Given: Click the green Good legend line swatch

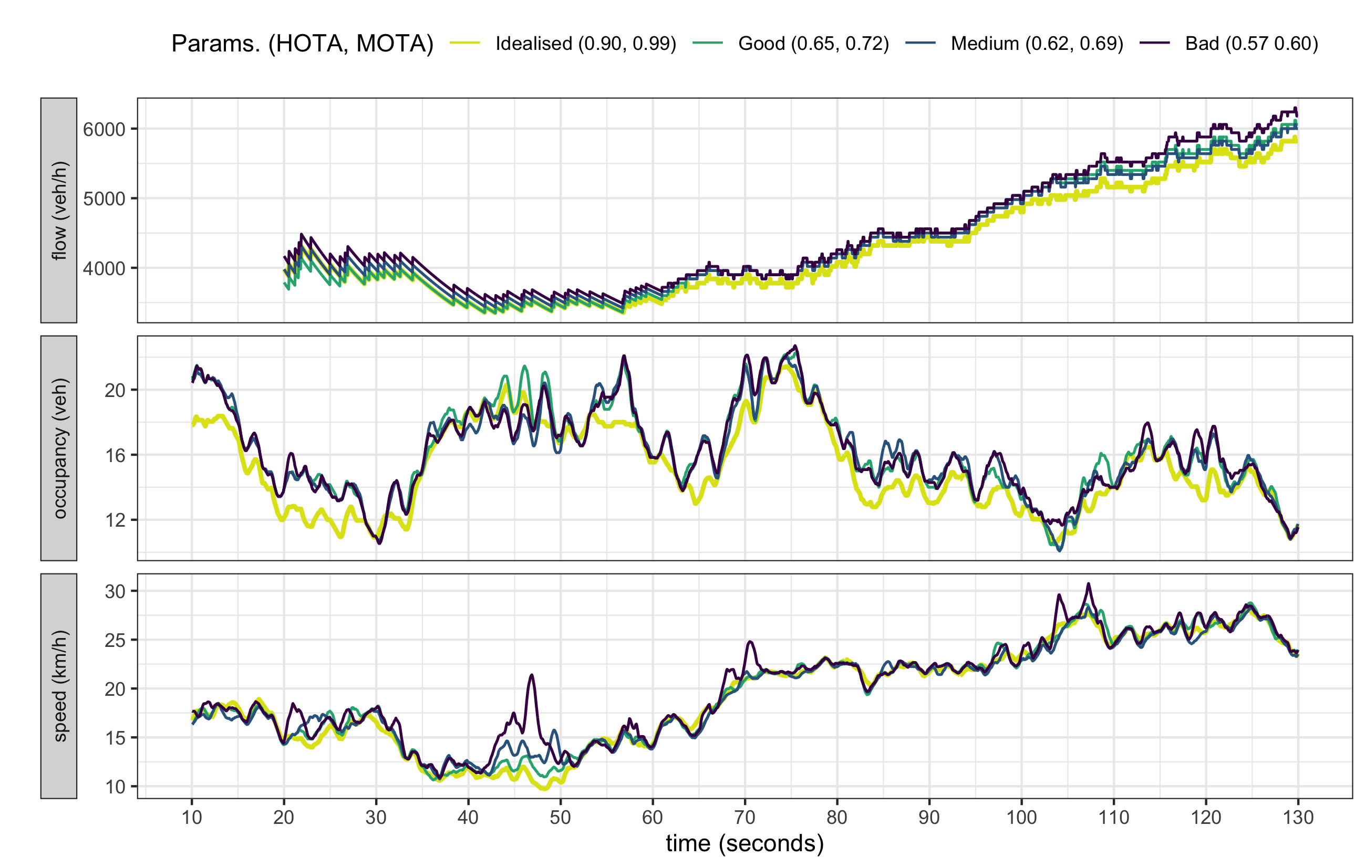Looking at the screenshot, I should [x=708, y=44].
